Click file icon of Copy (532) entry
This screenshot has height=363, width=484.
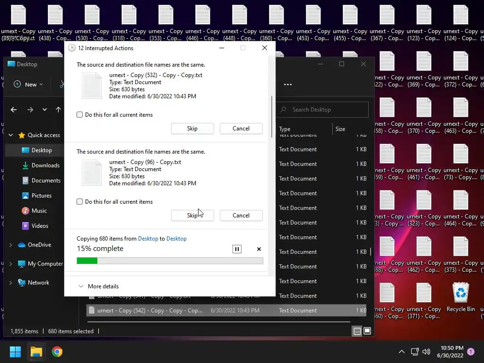pos(91,86)
